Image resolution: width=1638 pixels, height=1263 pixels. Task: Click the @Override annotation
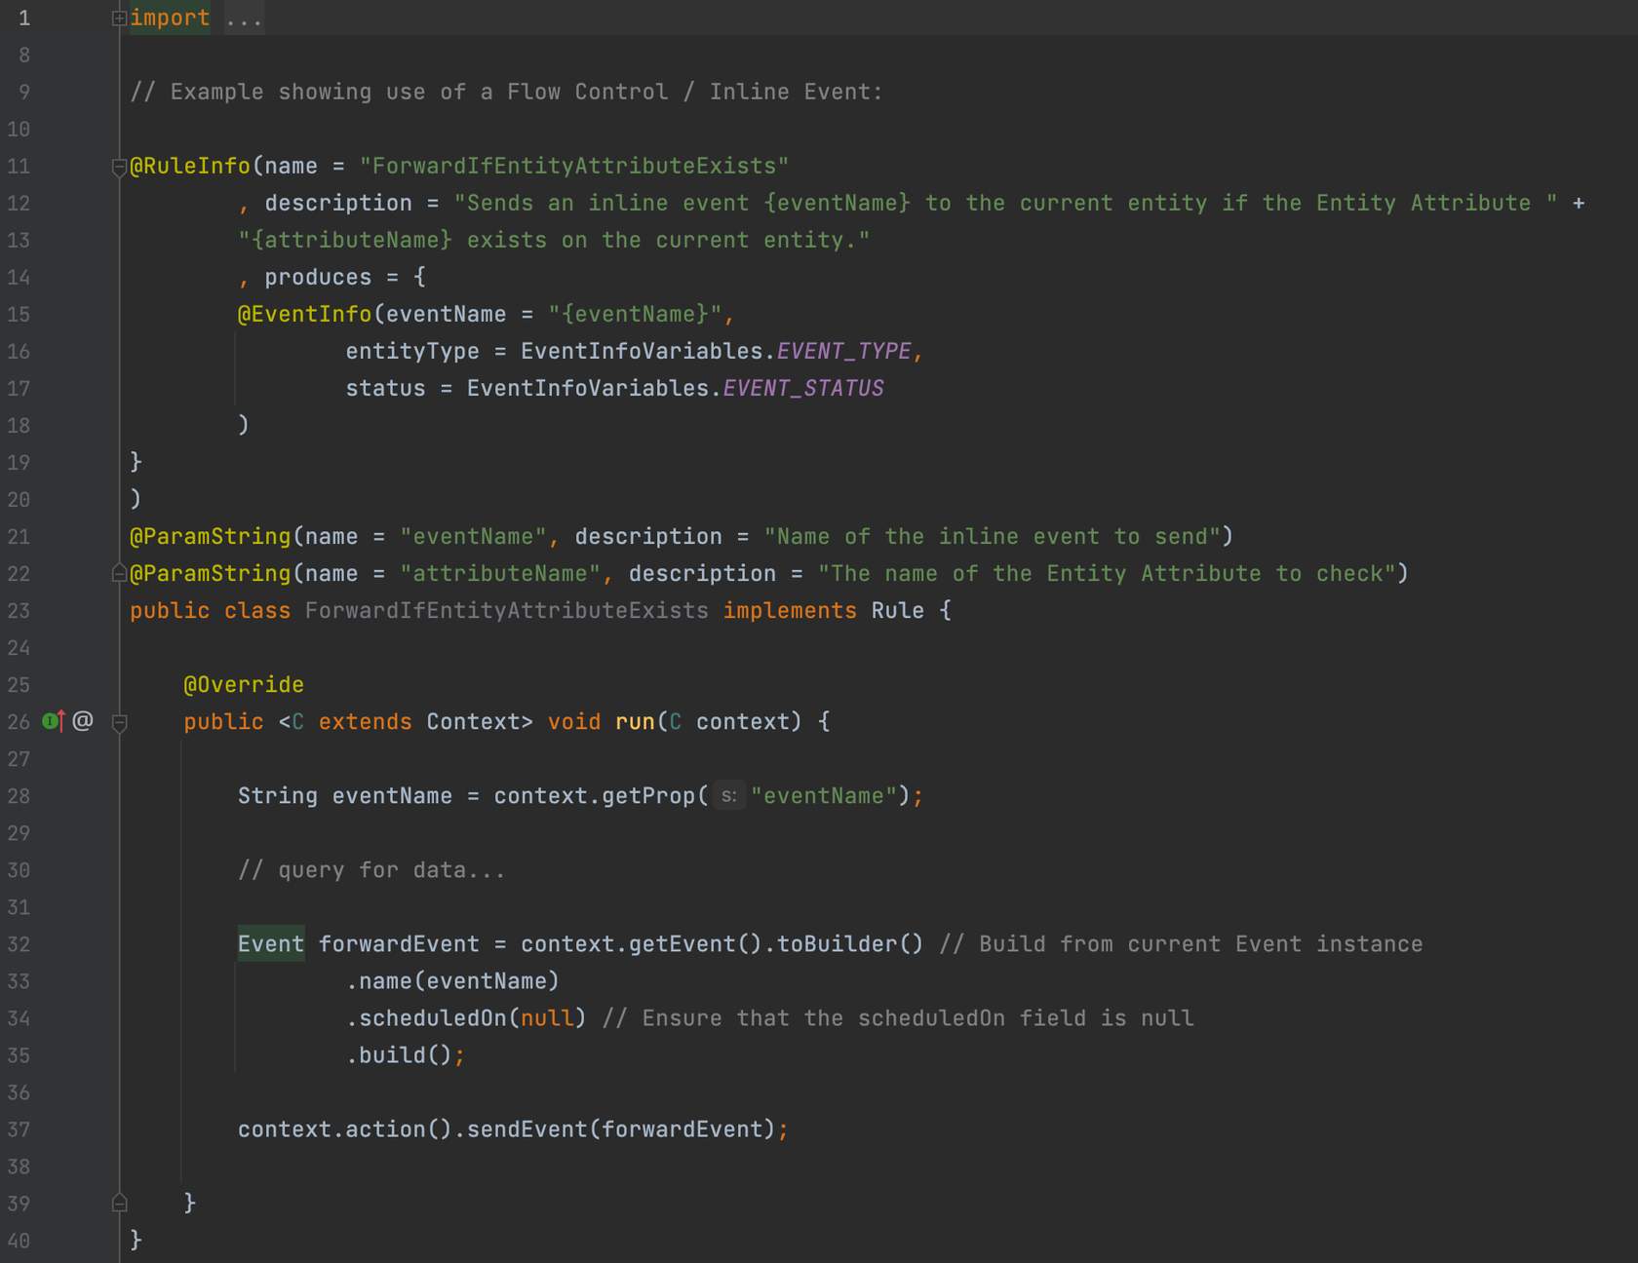pos(244,685)
